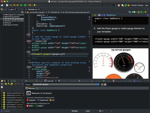Viewport: 150px width, 113px height.
Task: Collapse the fold marker at line 39
Action: pyautogui.click(x=31, y=63)
